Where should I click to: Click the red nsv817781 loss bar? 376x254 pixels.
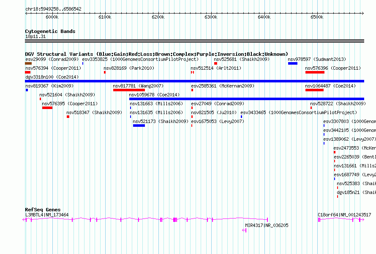(129, 90)
